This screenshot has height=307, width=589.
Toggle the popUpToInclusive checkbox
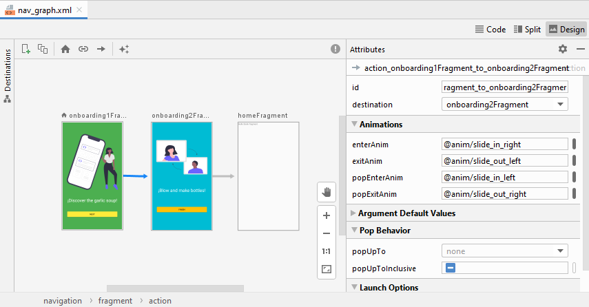[451, 268]
